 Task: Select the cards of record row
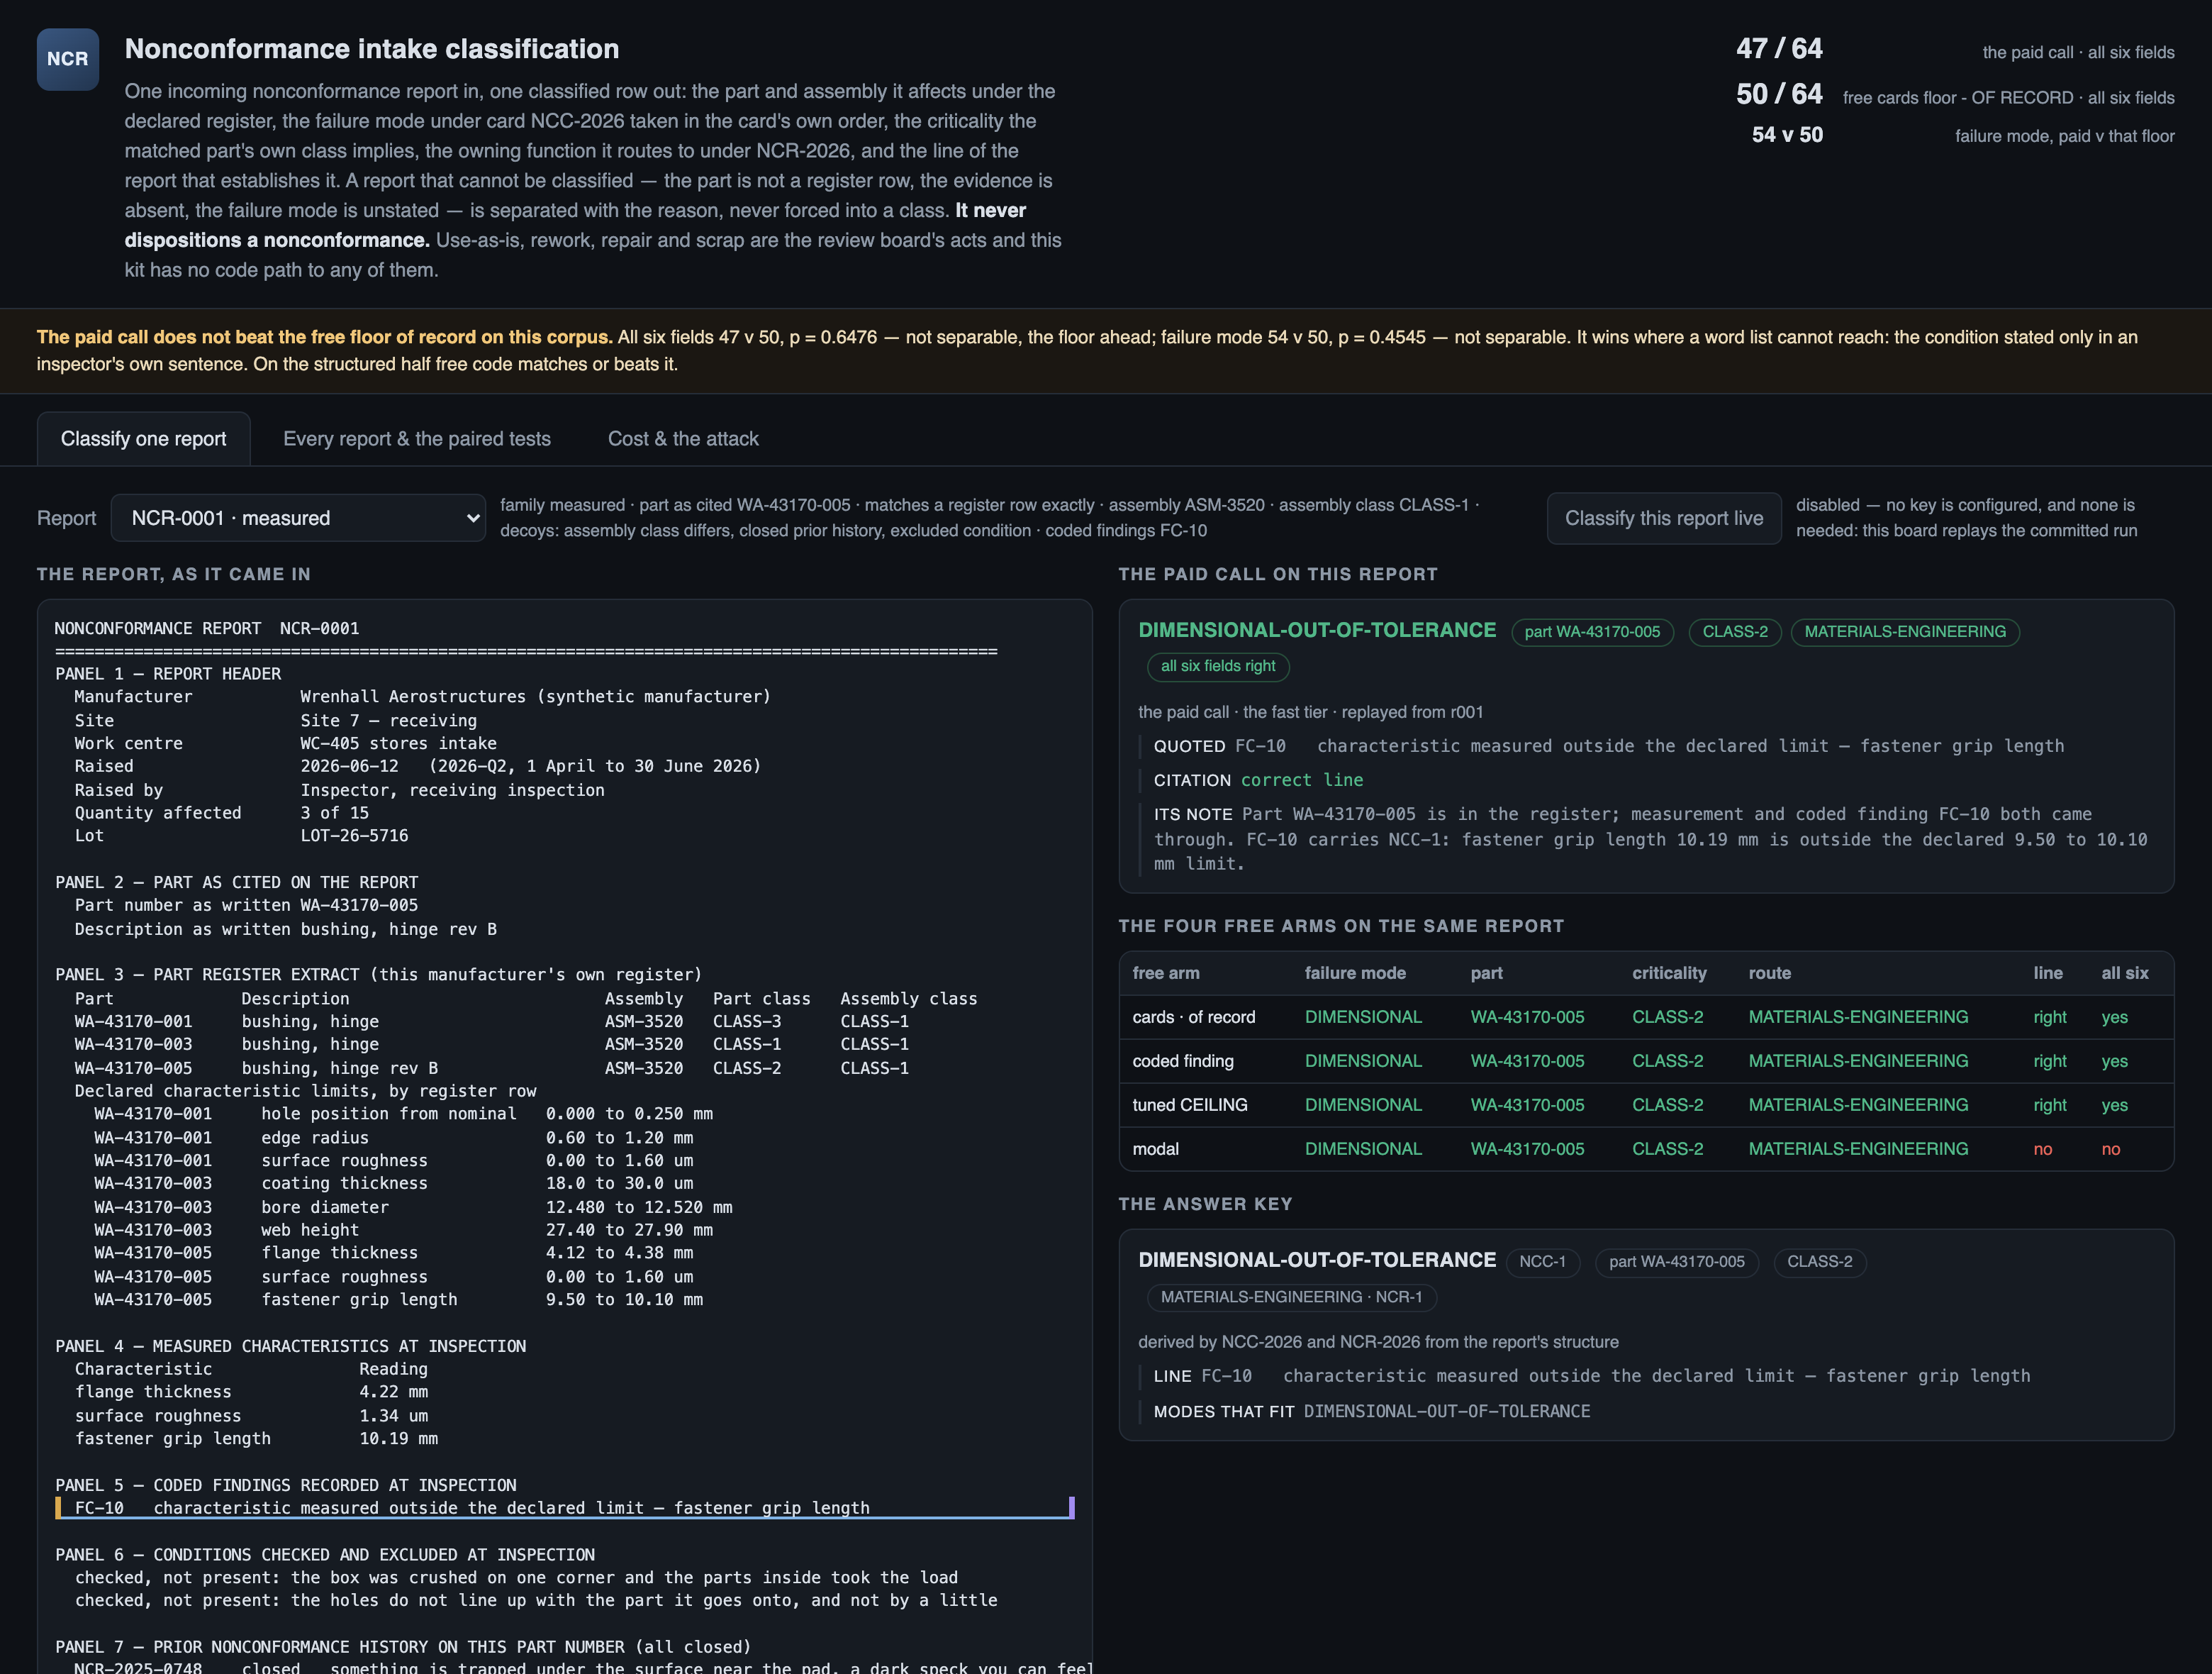click(1646, 1016)
